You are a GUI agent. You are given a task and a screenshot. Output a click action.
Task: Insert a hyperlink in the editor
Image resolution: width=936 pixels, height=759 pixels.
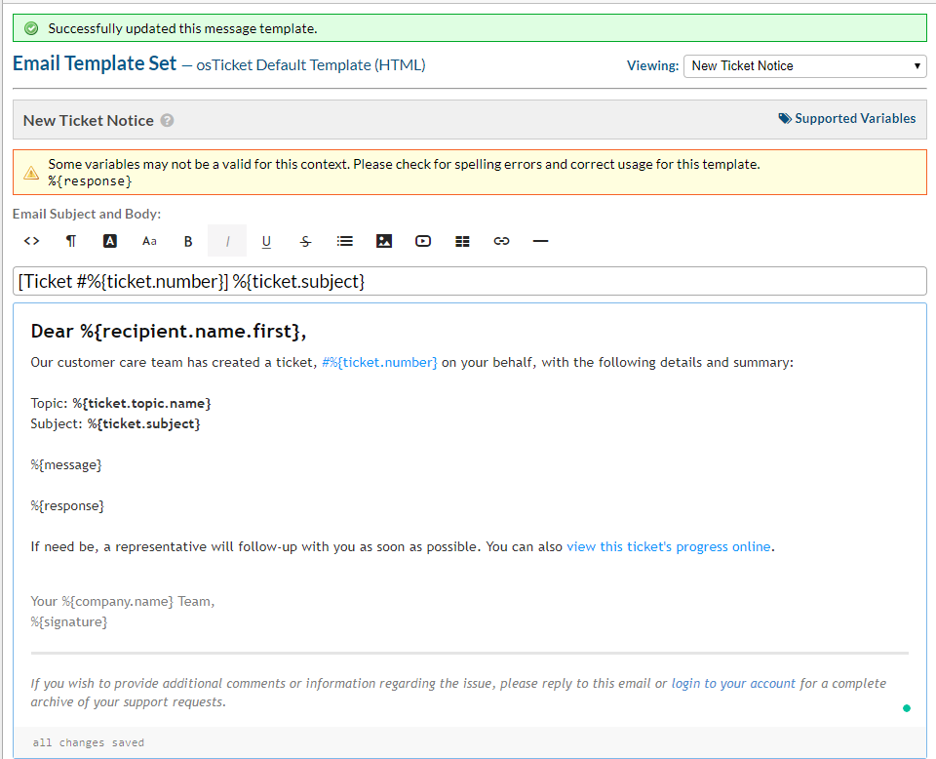[x=501, y=241]
